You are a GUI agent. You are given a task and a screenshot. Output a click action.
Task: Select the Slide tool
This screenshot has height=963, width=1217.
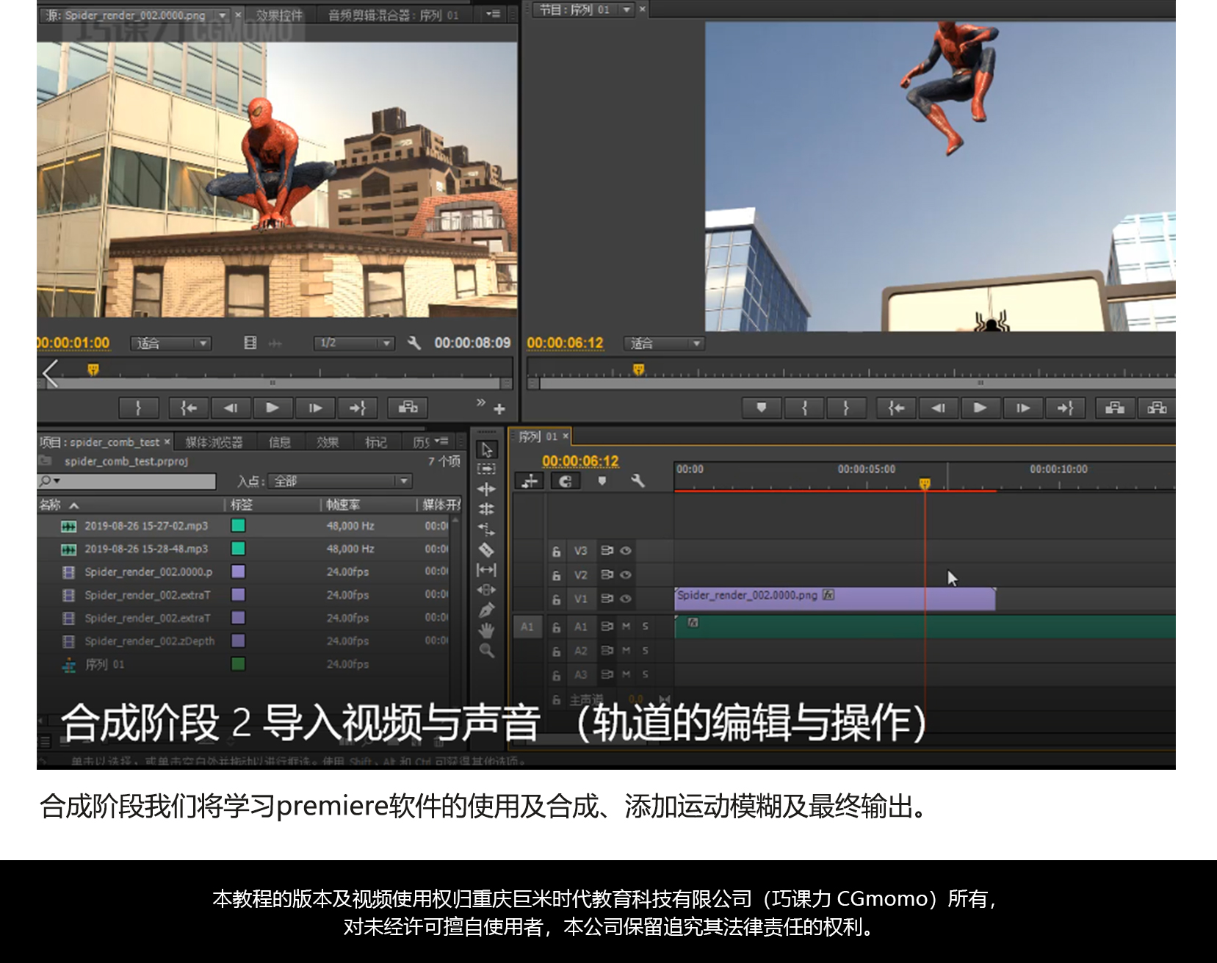click(x=486, y=590)
